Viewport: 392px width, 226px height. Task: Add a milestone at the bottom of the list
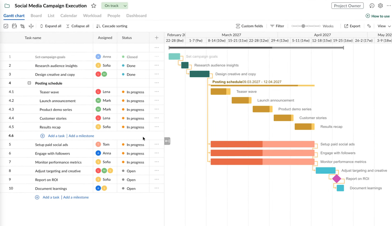(x=76, y=197)
